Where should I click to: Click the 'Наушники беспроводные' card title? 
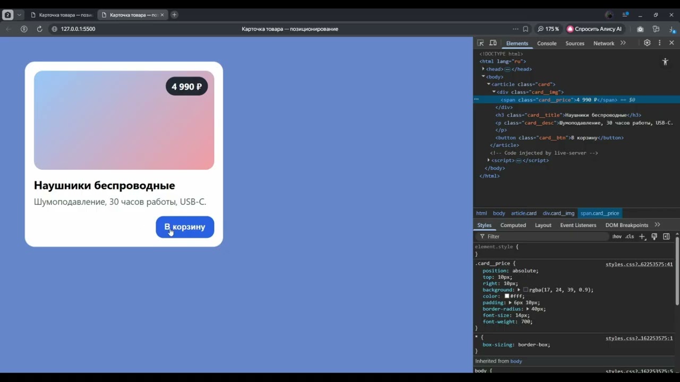[x=104, y=185]
